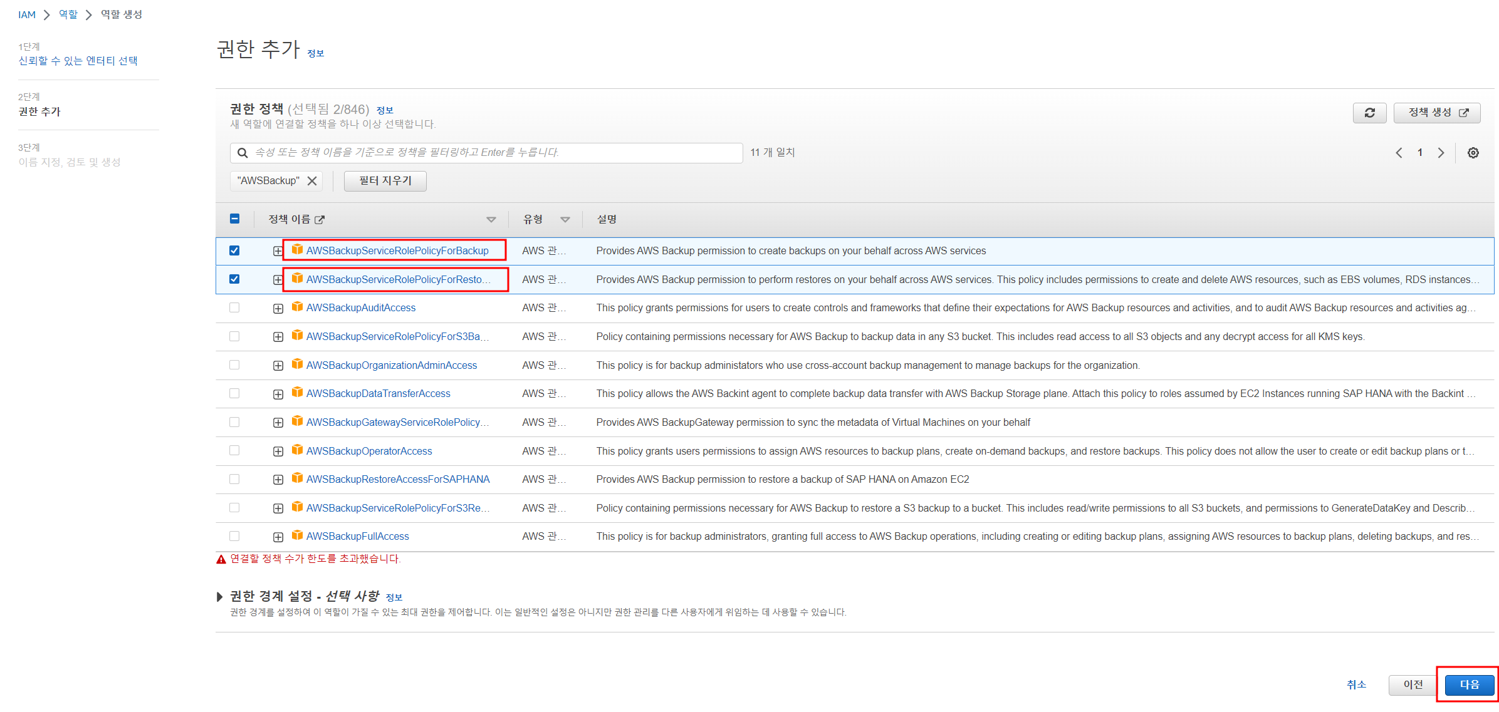Uncheck AWSBackupServiceRolePolicyForBackup checkbox
This screenshot has height=712, width=1499.
(x=234, y=250)
